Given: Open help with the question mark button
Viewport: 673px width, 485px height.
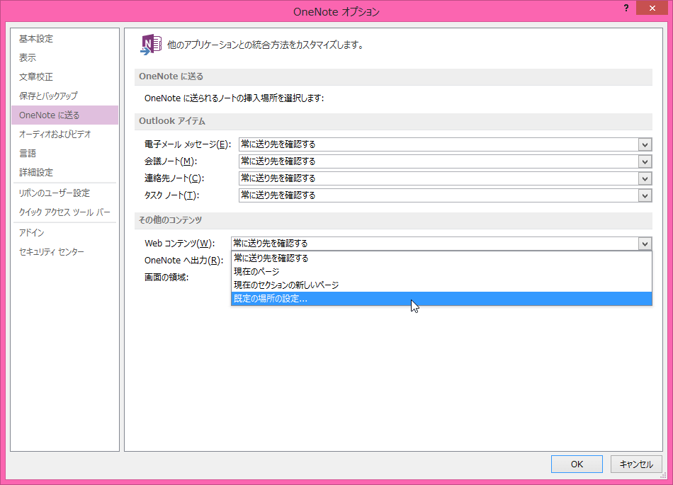Looking at the screenshot, I should [x=626, y=8].
